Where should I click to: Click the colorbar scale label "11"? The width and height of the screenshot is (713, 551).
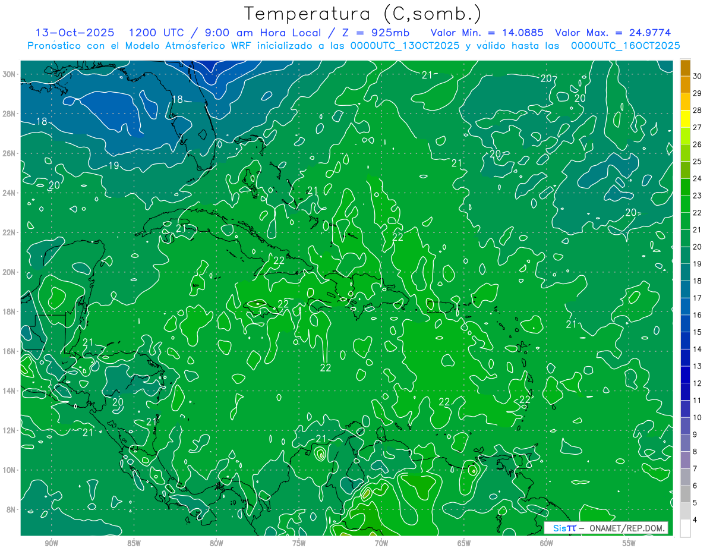point(697,400)
